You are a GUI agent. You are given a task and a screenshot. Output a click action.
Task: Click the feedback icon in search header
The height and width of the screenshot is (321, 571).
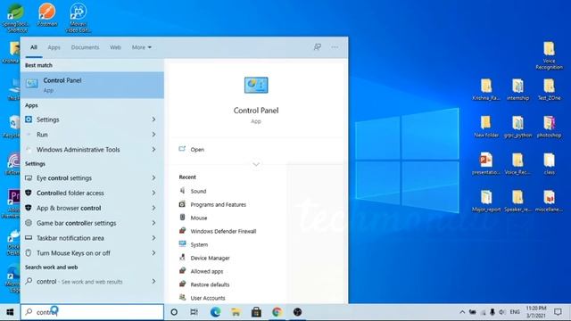point(318,47)
